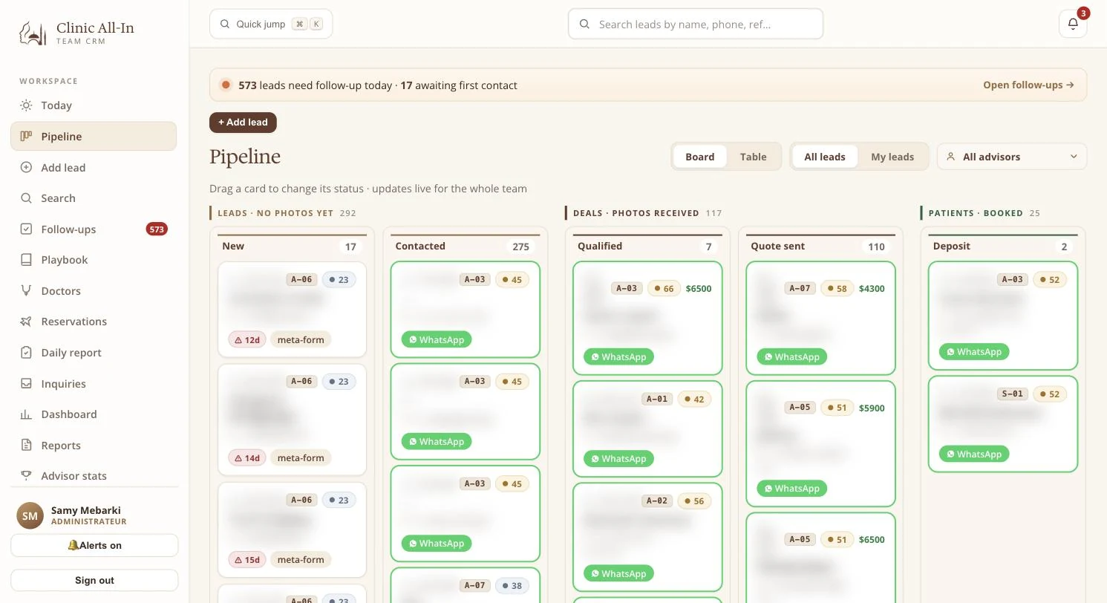1107x603 pixels.
Task: Click the 14d overdue tag
Action: click(x=247, y=458)
